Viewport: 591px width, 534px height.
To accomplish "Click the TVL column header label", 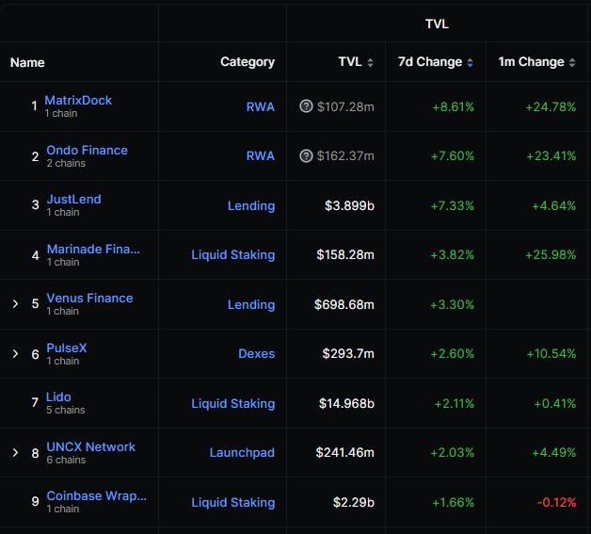I will tap(350, 61).
